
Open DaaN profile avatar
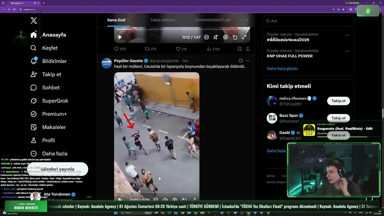pyautogui.click(x=272, y=135)
